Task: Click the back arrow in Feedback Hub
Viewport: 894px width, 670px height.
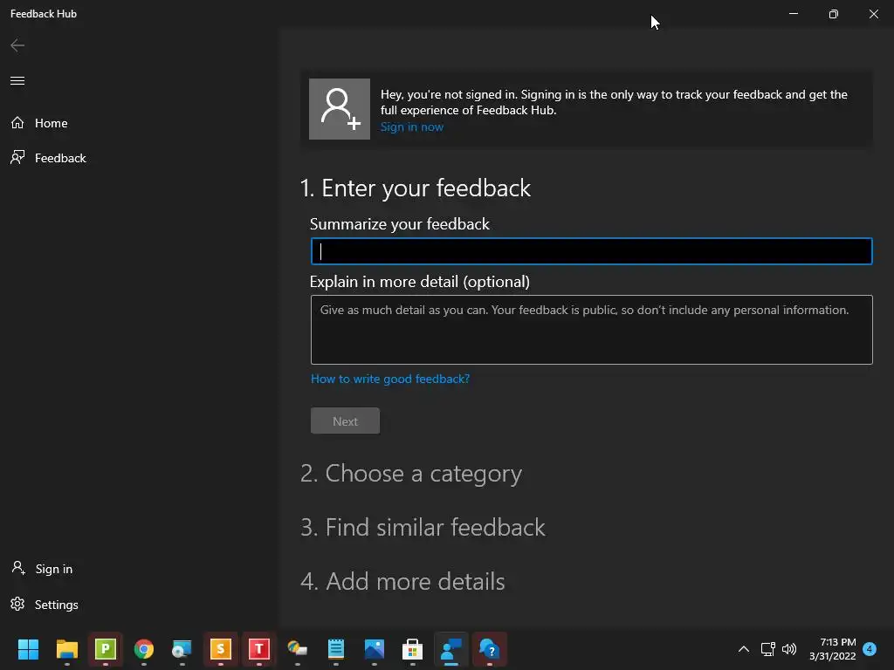Action: click(x=17, y=45)
